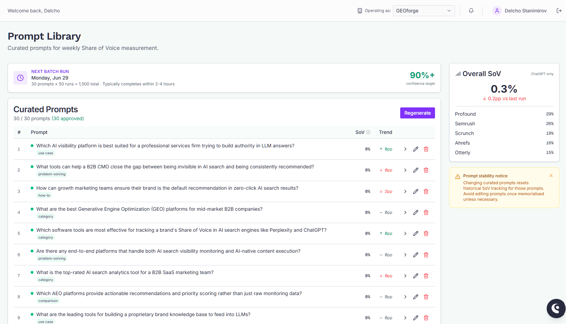The image size is (566, 324).
Task: Delete prompt 8 about AEO platforms
Action: (426, 297)
